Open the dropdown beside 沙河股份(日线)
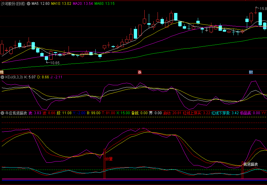 [x=29, y=4]
